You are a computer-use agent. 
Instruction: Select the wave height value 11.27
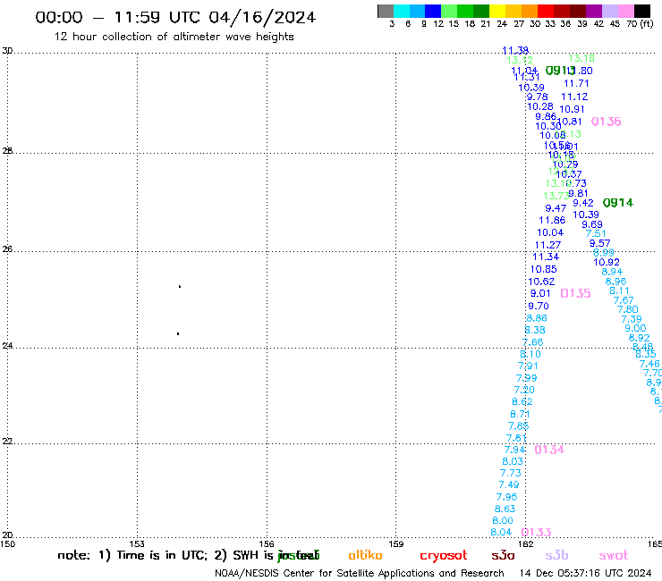tap(547, 245)
